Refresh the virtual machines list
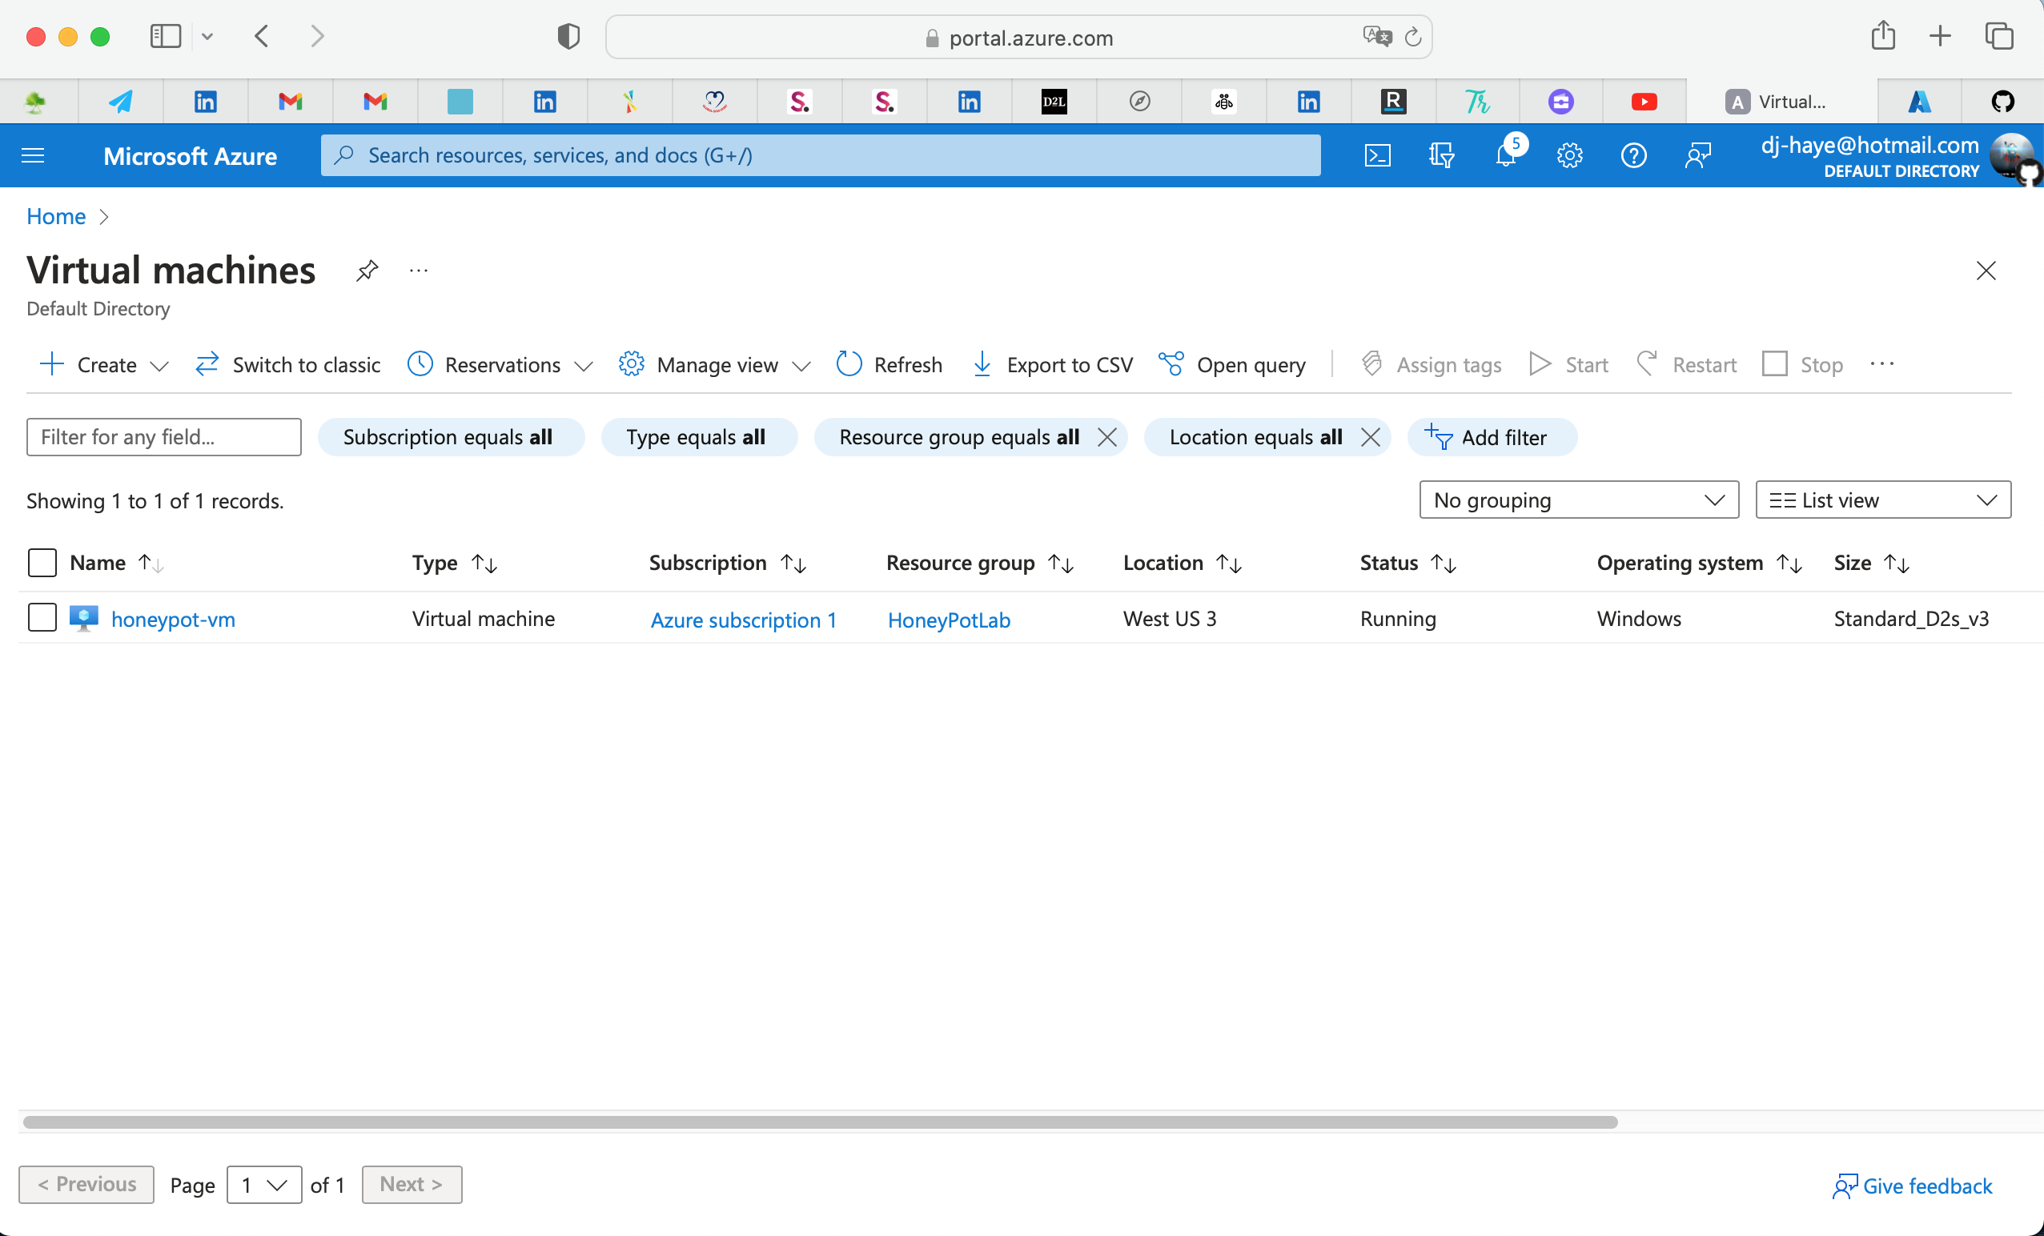Viewport: 2044px width, 1236px height. point(889,364)
